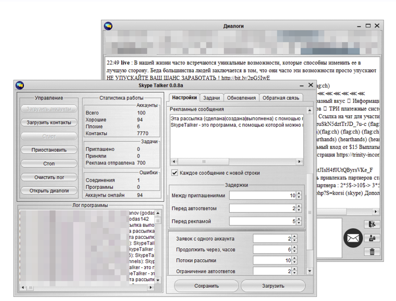Increase 'Потоки рассылки' value with up arrow
The width and height of the screenshot is (396, 301).
tap(294, 258)
